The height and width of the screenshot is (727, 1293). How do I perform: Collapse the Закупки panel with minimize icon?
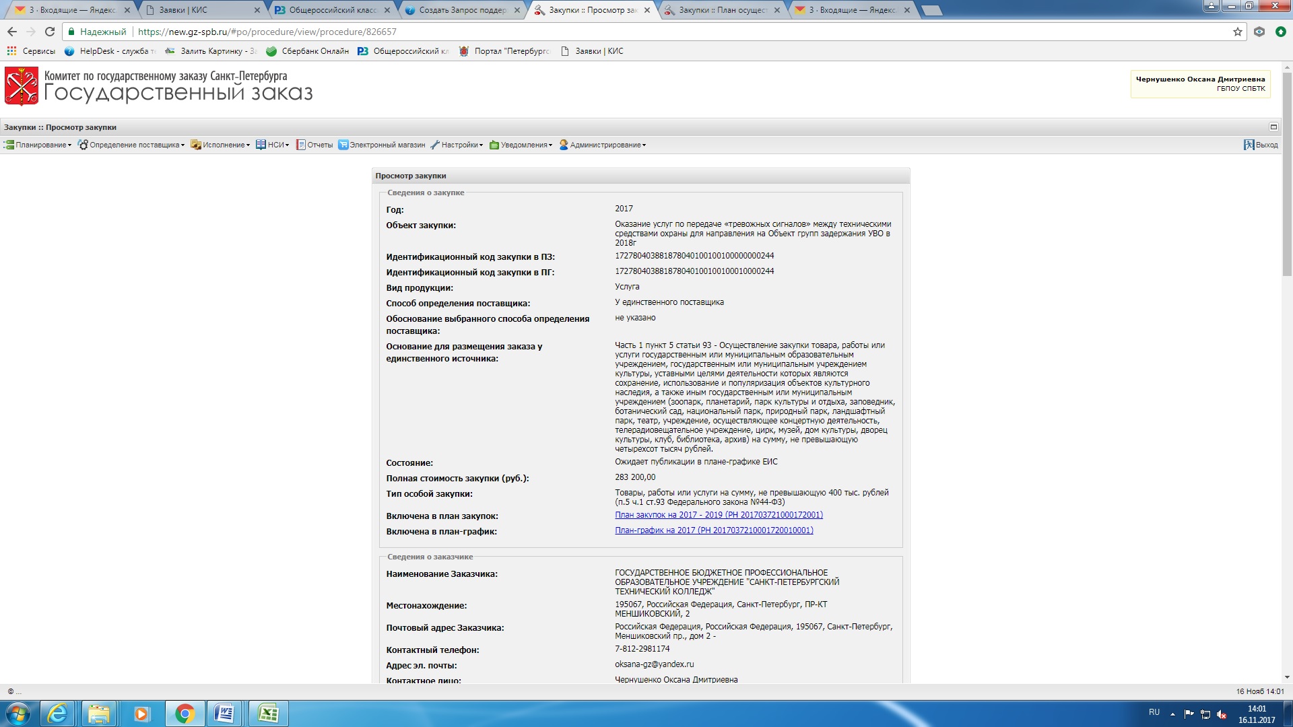[1273, 127]
